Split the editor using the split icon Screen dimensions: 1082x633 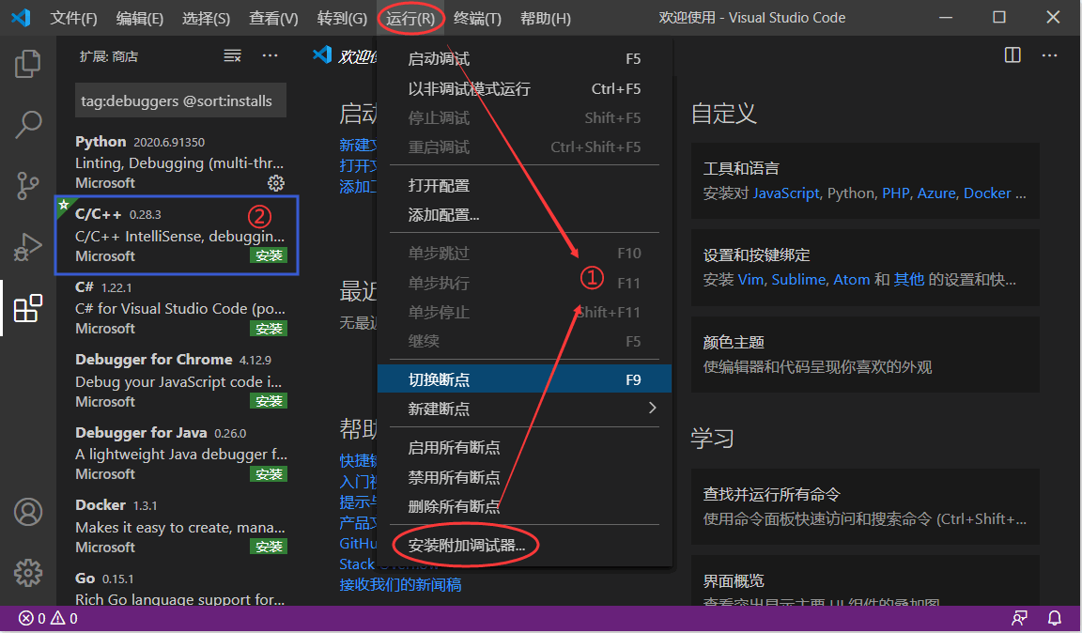click(x=1012, y=55)
